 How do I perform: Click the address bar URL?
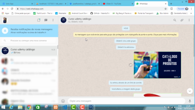point(32,9)
